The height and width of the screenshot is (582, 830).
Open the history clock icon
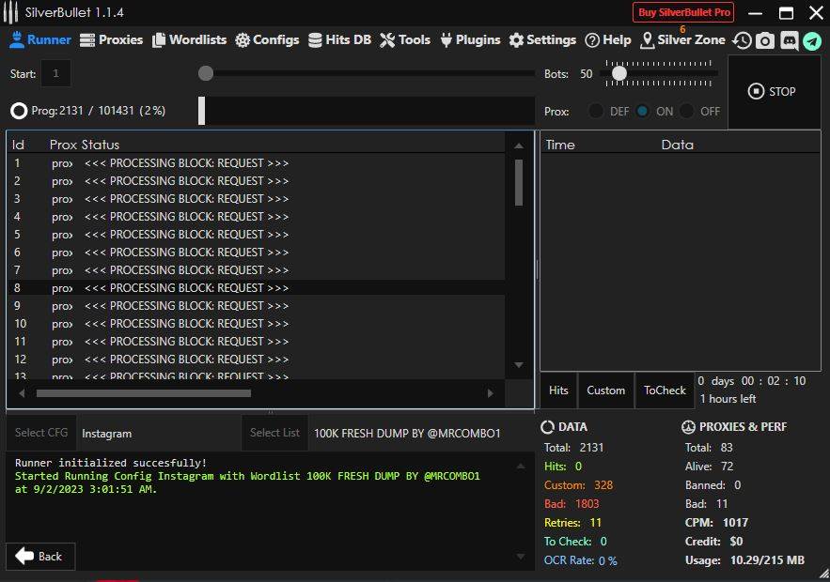[743, 40]
